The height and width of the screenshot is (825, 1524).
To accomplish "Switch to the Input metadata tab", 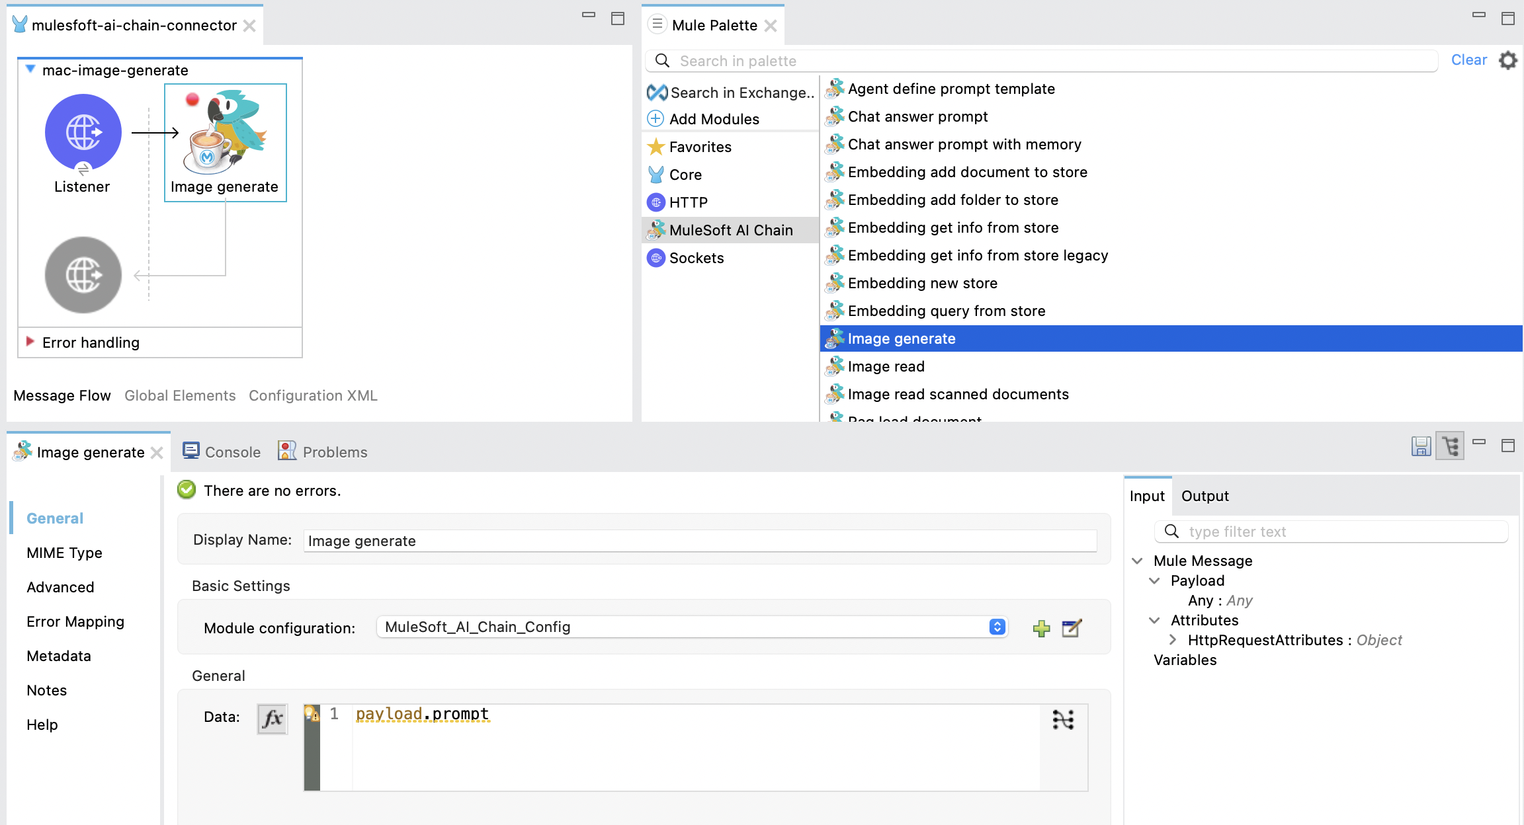I will coord(1147,496).
